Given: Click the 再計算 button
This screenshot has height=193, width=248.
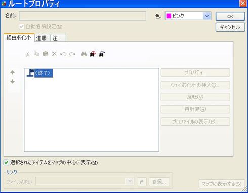Looking at the screenshot, I should pos(195,109).
